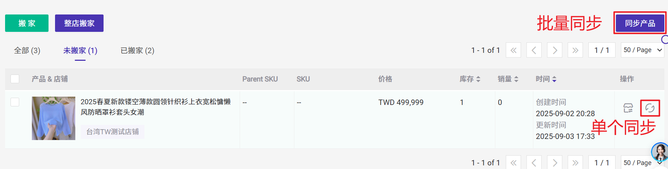This screenshot has width=668, height=169.
Task: Click the 同步产品 batch sync button
Action: pyautogui.click(x=640, y=23)
